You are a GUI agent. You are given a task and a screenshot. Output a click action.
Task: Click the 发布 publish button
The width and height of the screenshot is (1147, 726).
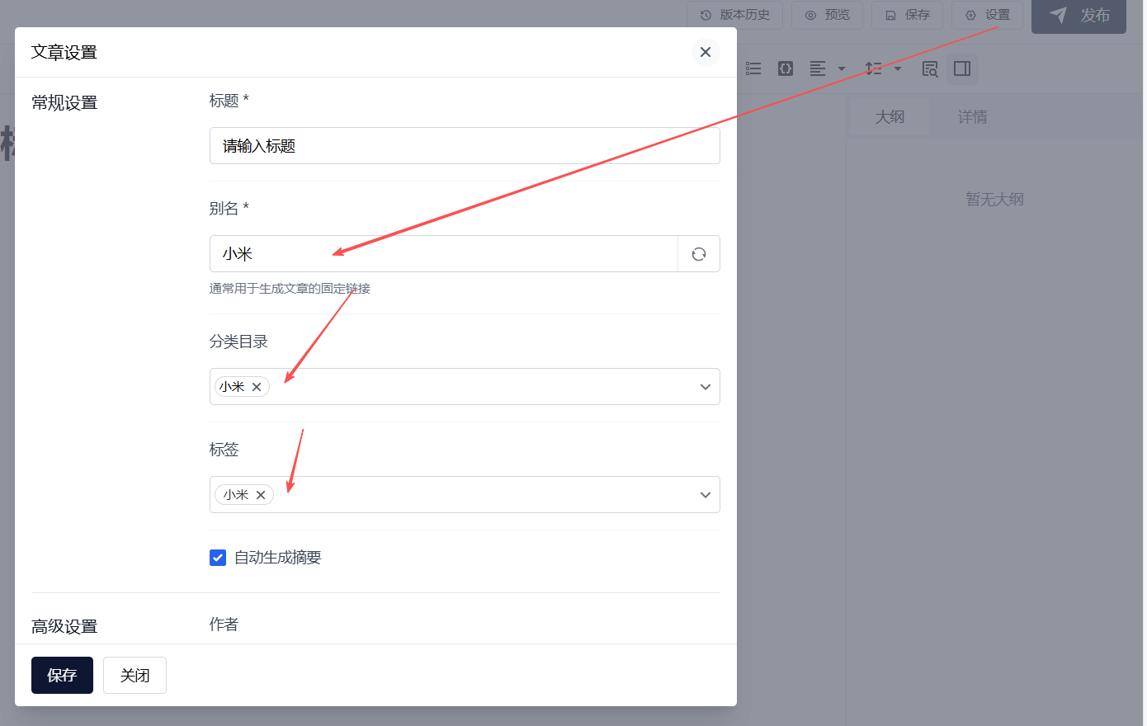[1079, 15]
